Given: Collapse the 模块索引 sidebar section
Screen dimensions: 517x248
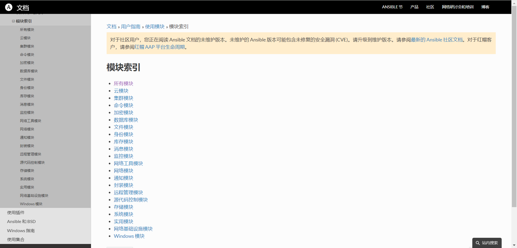Looking at the screenshot, I should point(13,21).
